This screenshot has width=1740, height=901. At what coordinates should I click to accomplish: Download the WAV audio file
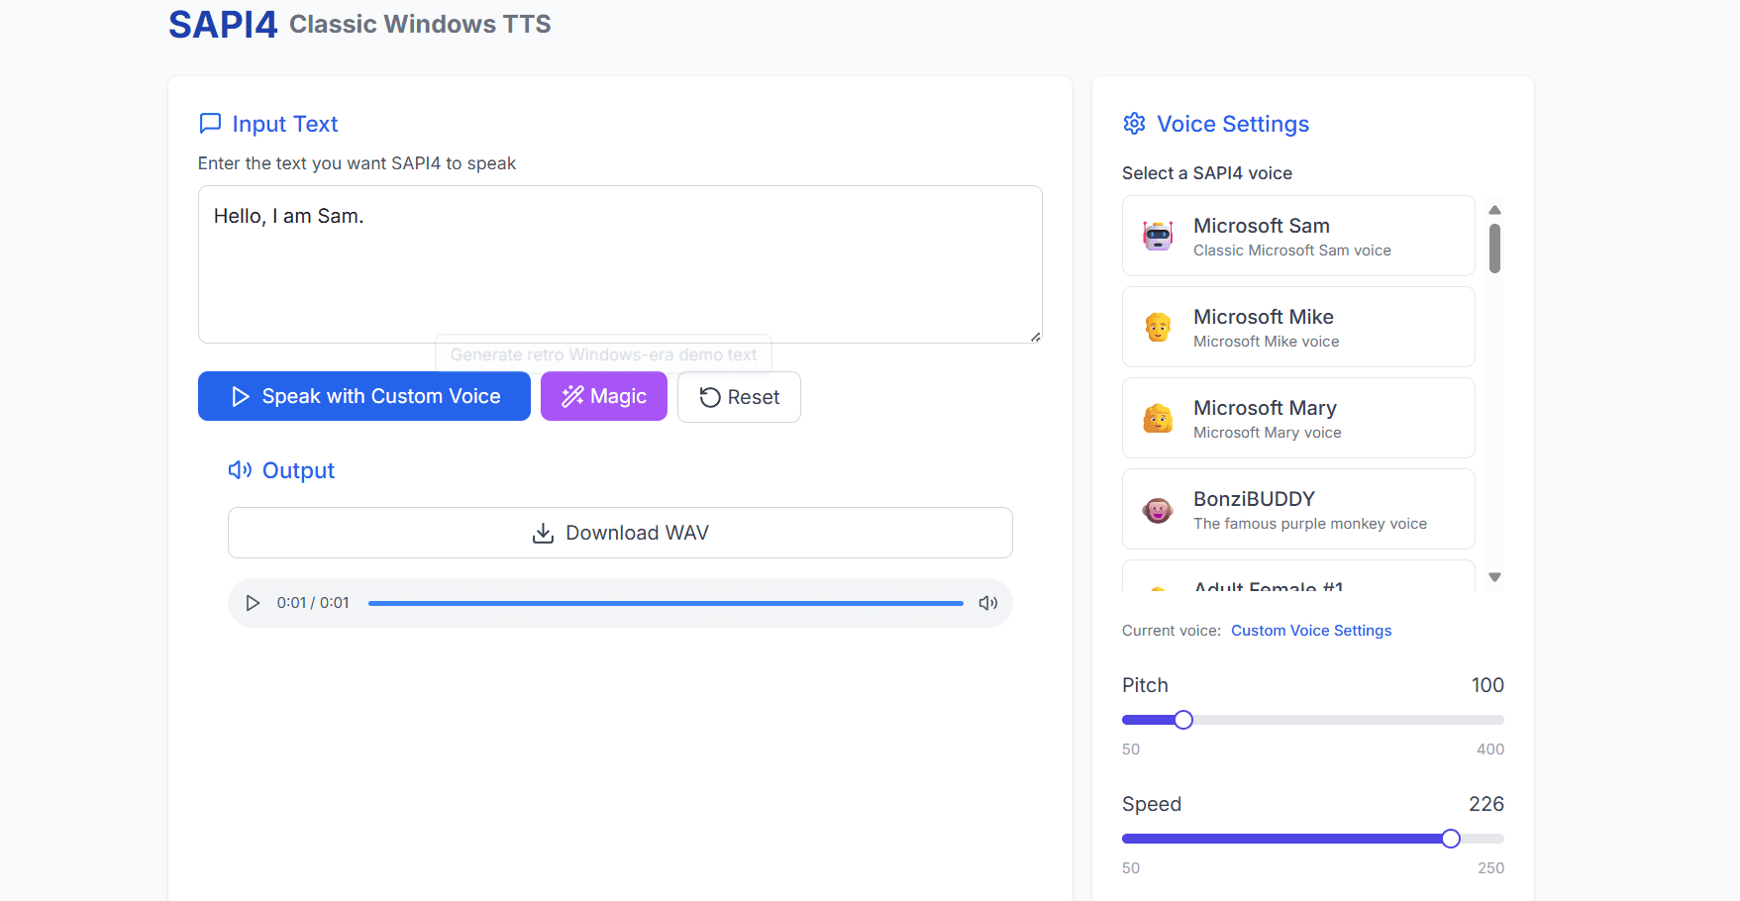(x=620, y=533)
